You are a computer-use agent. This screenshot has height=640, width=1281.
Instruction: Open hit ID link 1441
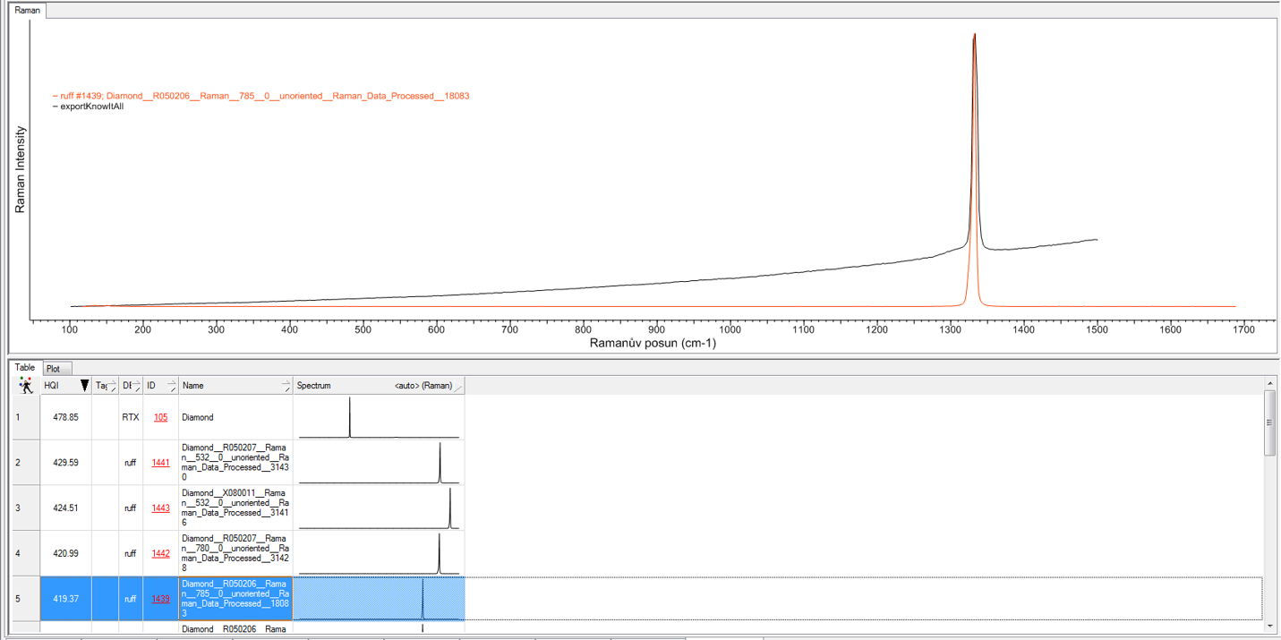click(x=160, y=463)
